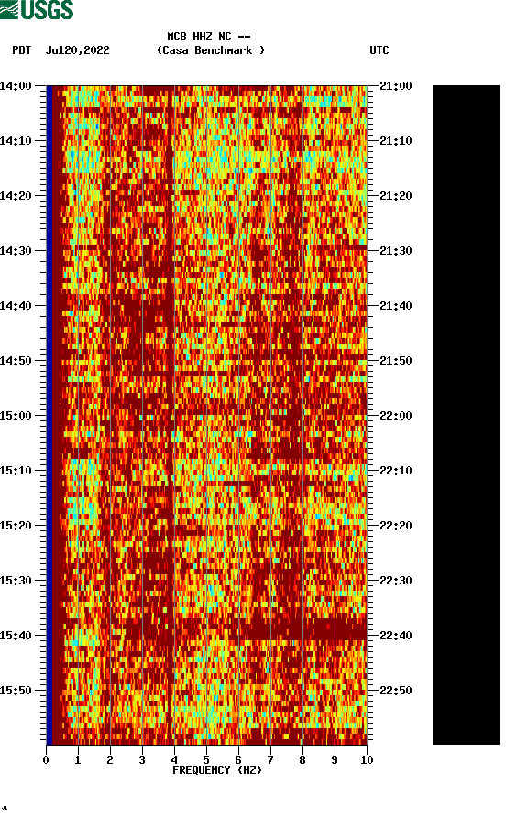The image size is (506, 818).
Task: Click the 'UTC' timezone label
Action: pos(379,50)
